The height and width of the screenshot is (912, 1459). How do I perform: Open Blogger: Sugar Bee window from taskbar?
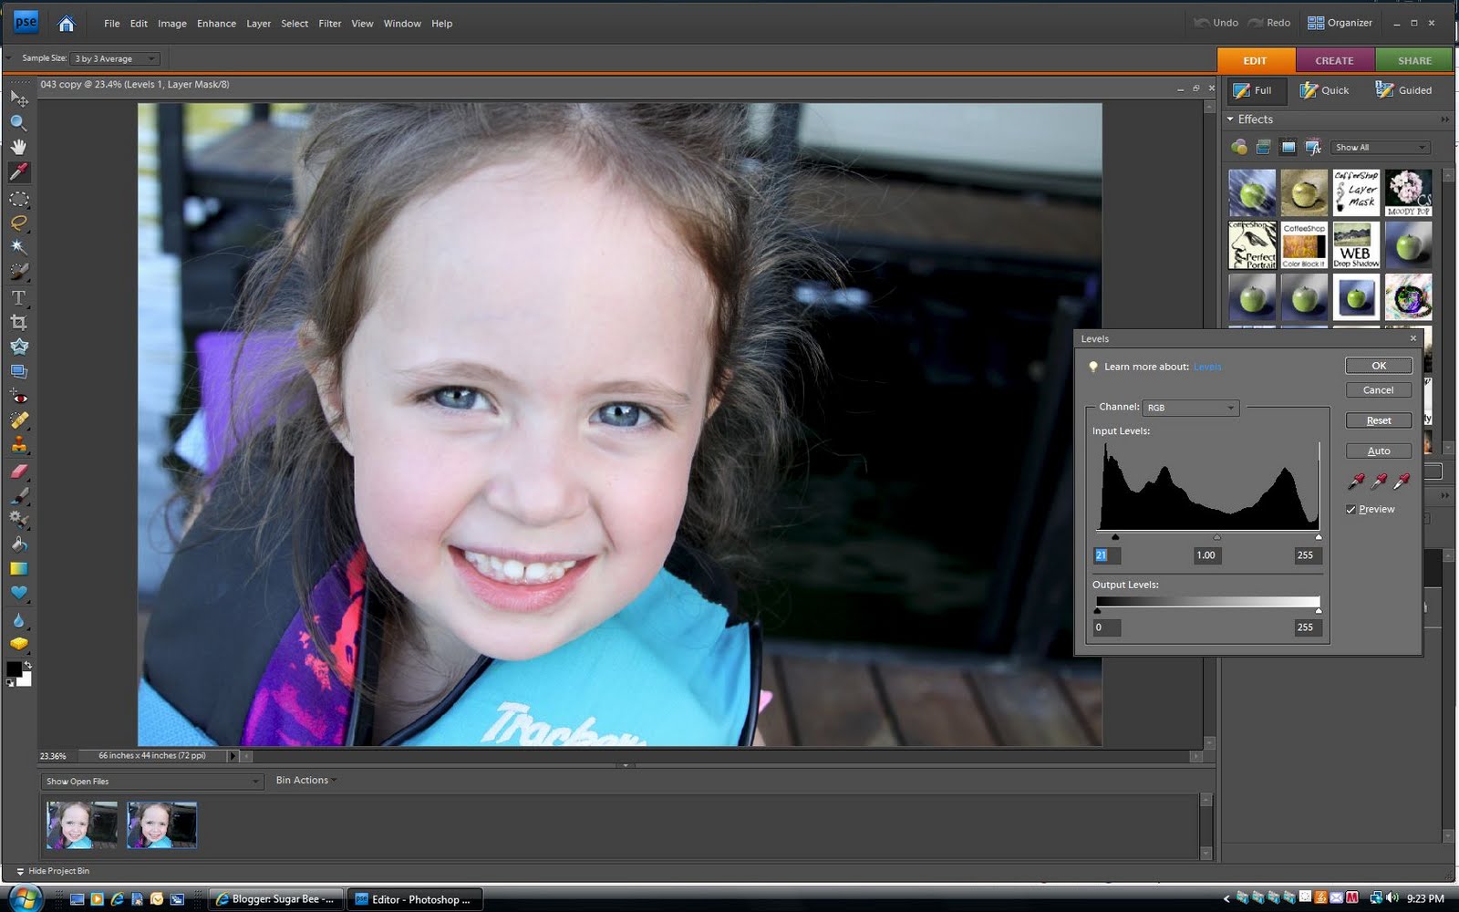(x=276, y=899)
